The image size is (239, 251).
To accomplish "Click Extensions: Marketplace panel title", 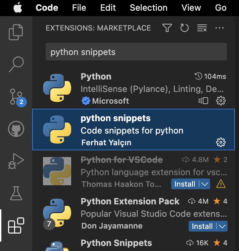I will click(x=98, y=28).
